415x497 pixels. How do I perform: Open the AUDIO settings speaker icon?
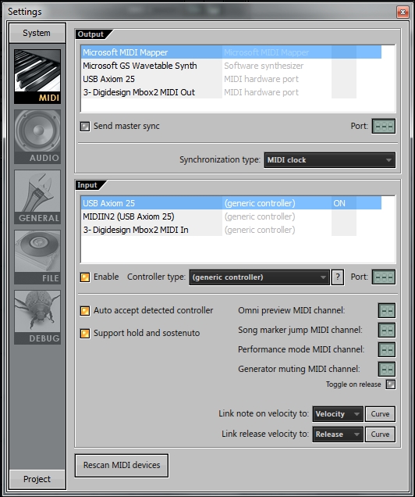pyautogui.click(x=37, y=137)
